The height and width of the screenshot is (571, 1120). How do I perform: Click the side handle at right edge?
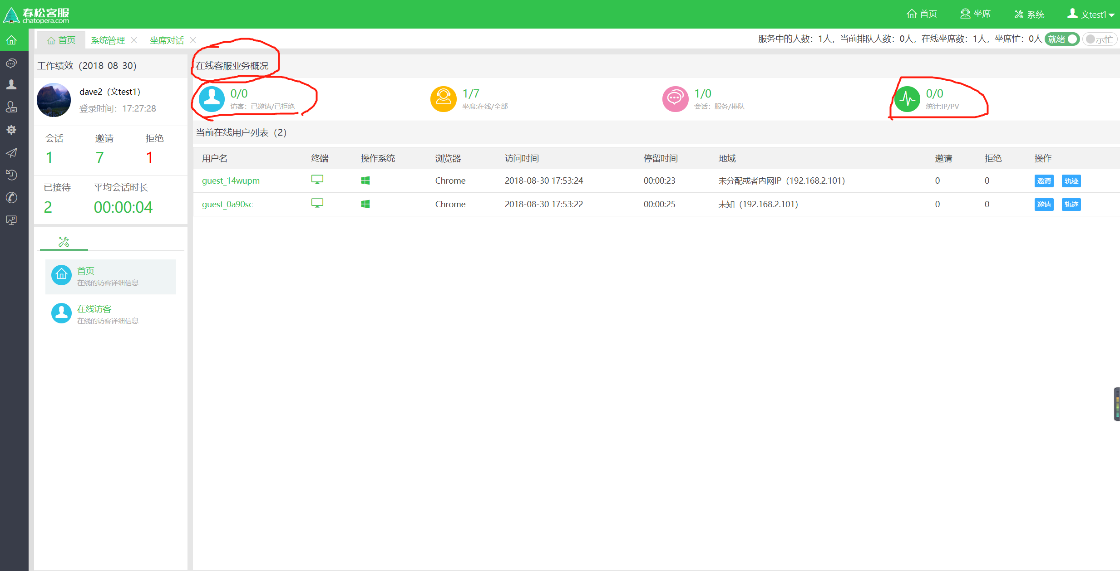1116,404
